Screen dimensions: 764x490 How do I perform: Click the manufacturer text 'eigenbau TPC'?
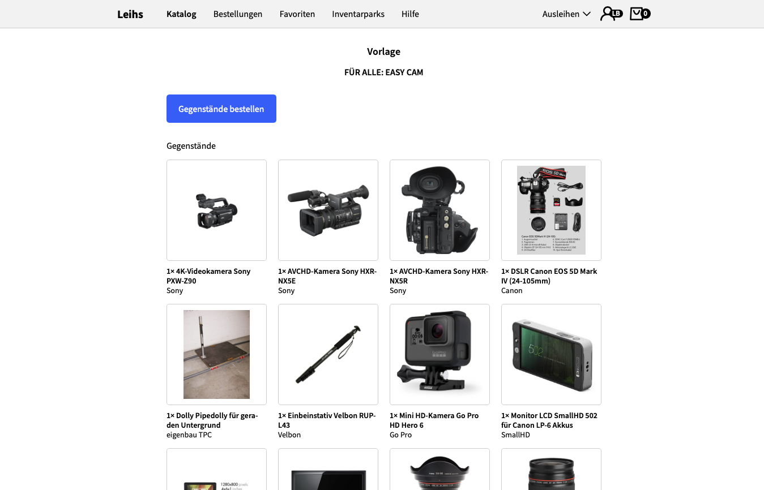pyautogui.click(x=189, y=435)
